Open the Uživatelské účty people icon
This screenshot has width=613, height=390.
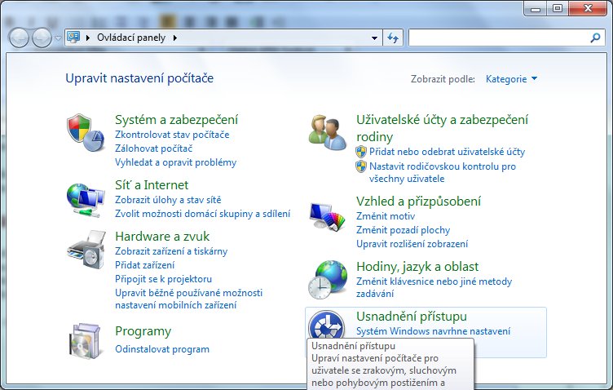[327, 132]
